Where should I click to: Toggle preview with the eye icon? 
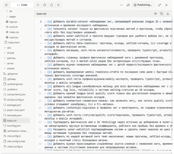coord(156,14)
